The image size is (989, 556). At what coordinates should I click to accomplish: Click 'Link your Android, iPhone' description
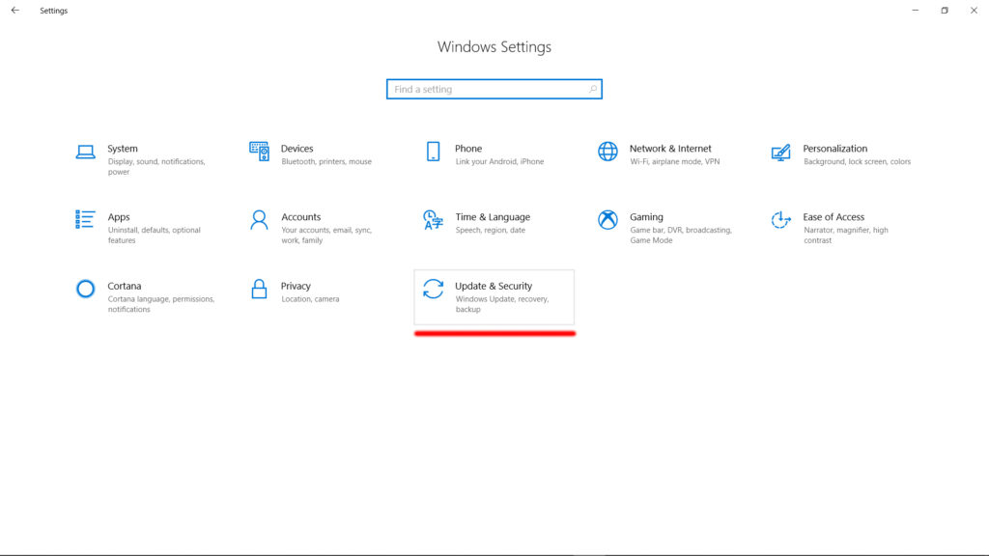click(x=499, y=161)
